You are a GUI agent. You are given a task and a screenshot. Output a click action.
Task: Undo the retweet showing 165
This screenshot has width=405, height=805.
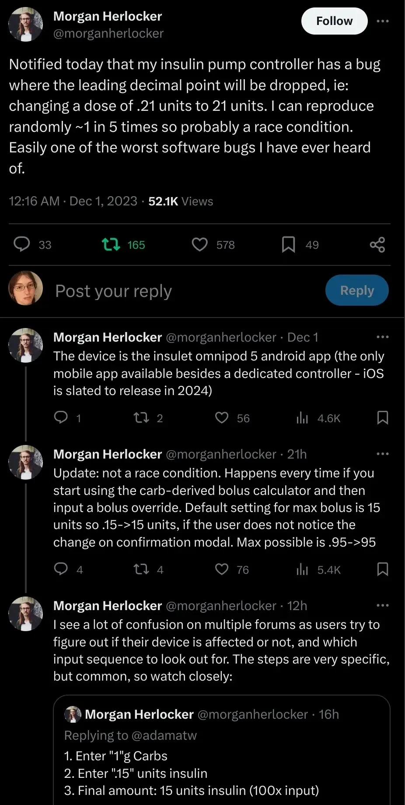[x=111, y=244]
